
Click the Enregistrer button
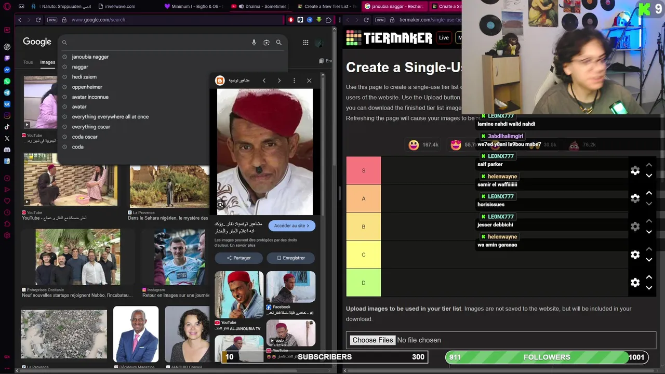291,258
